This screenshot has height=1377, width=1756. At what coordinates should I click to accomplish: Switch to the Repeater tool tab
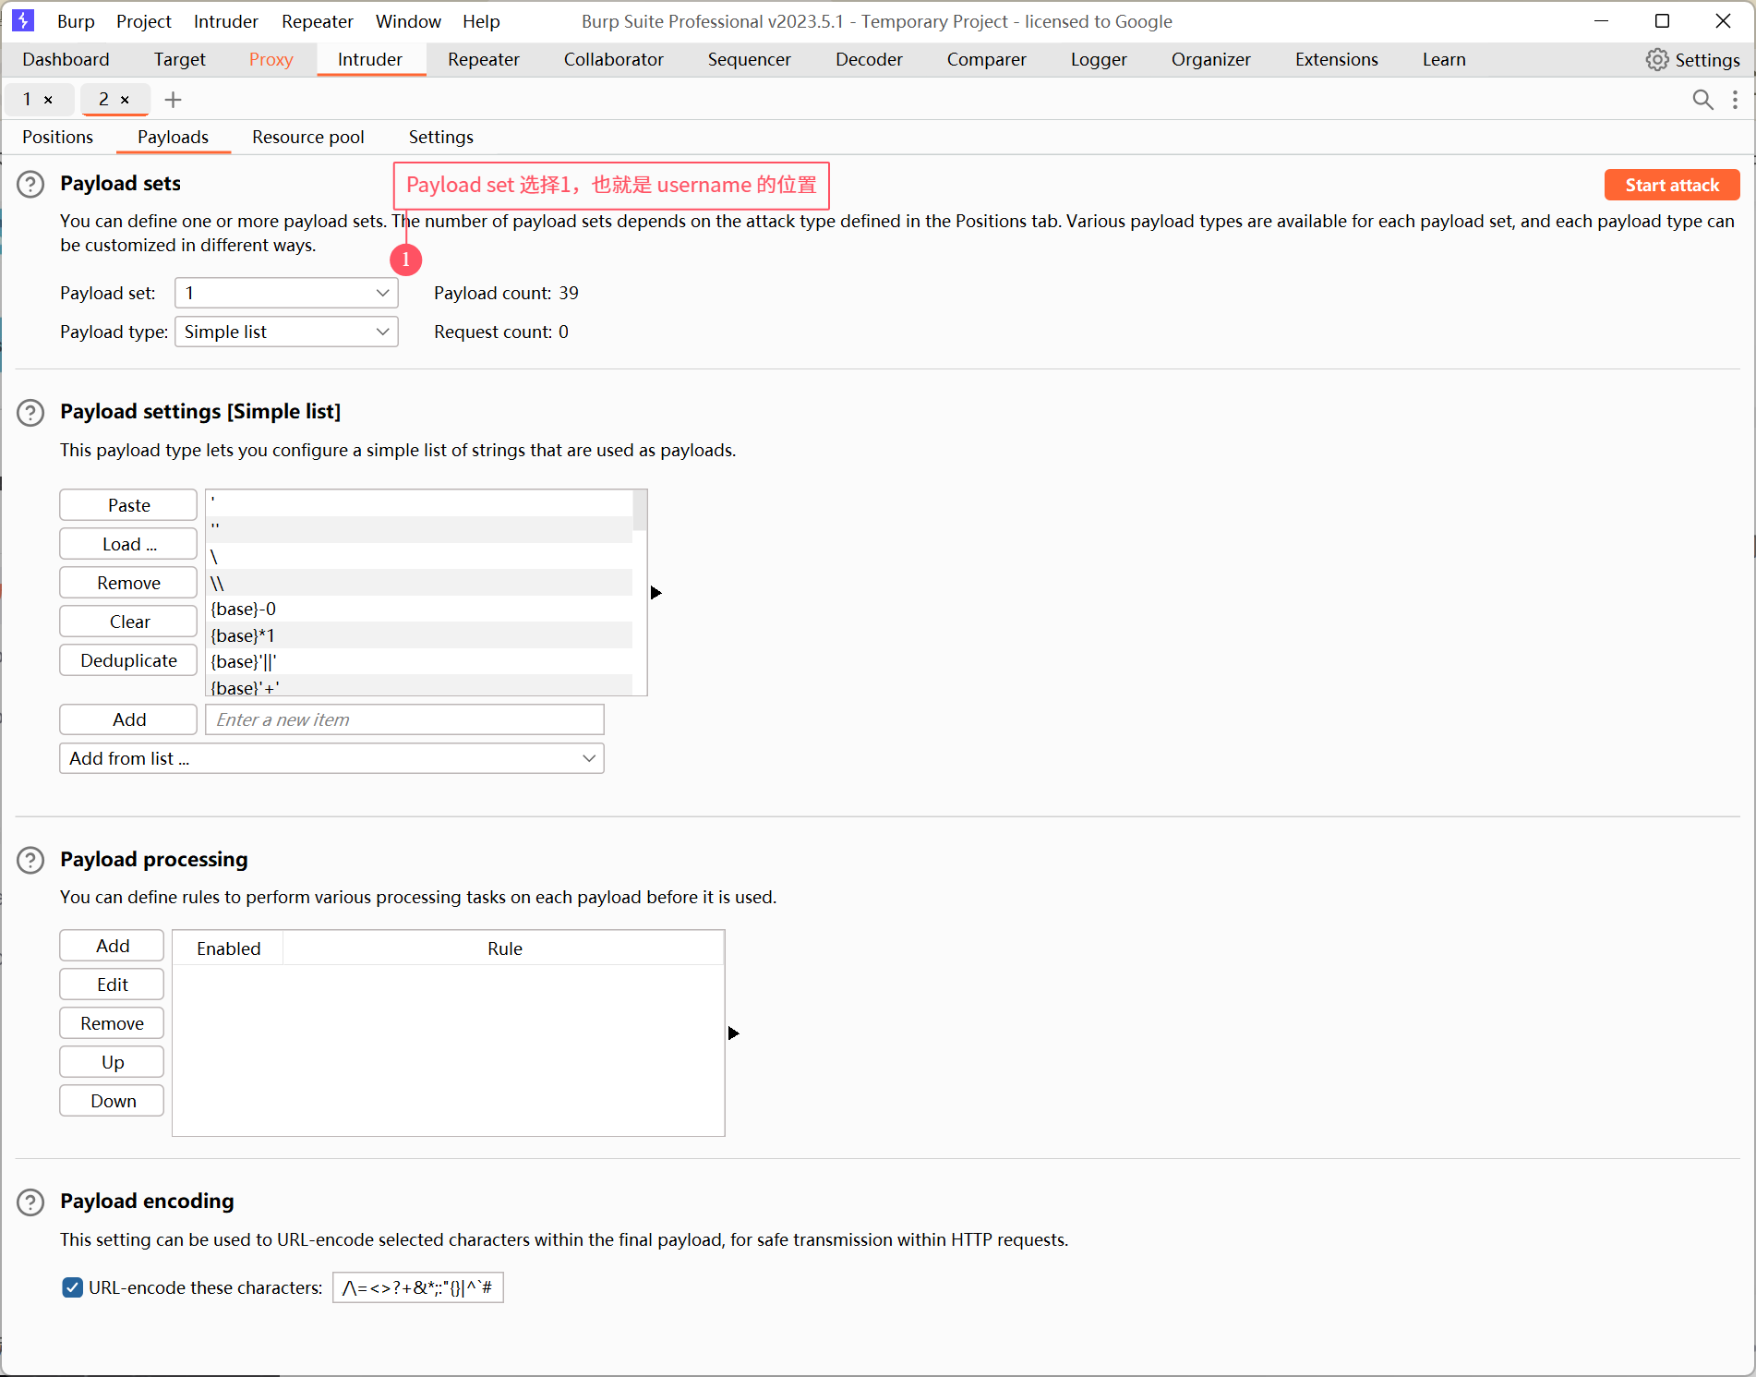[x=484, y=60]
